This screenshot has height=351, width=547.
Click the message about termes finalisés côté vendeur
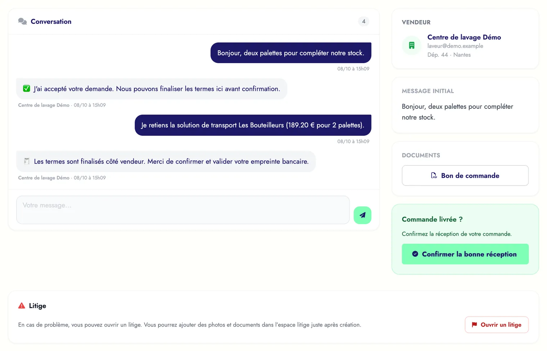pos(166,161)
